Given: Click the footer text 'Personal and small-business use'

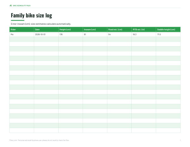Looking at the screenshot, I should coord(30,140).
